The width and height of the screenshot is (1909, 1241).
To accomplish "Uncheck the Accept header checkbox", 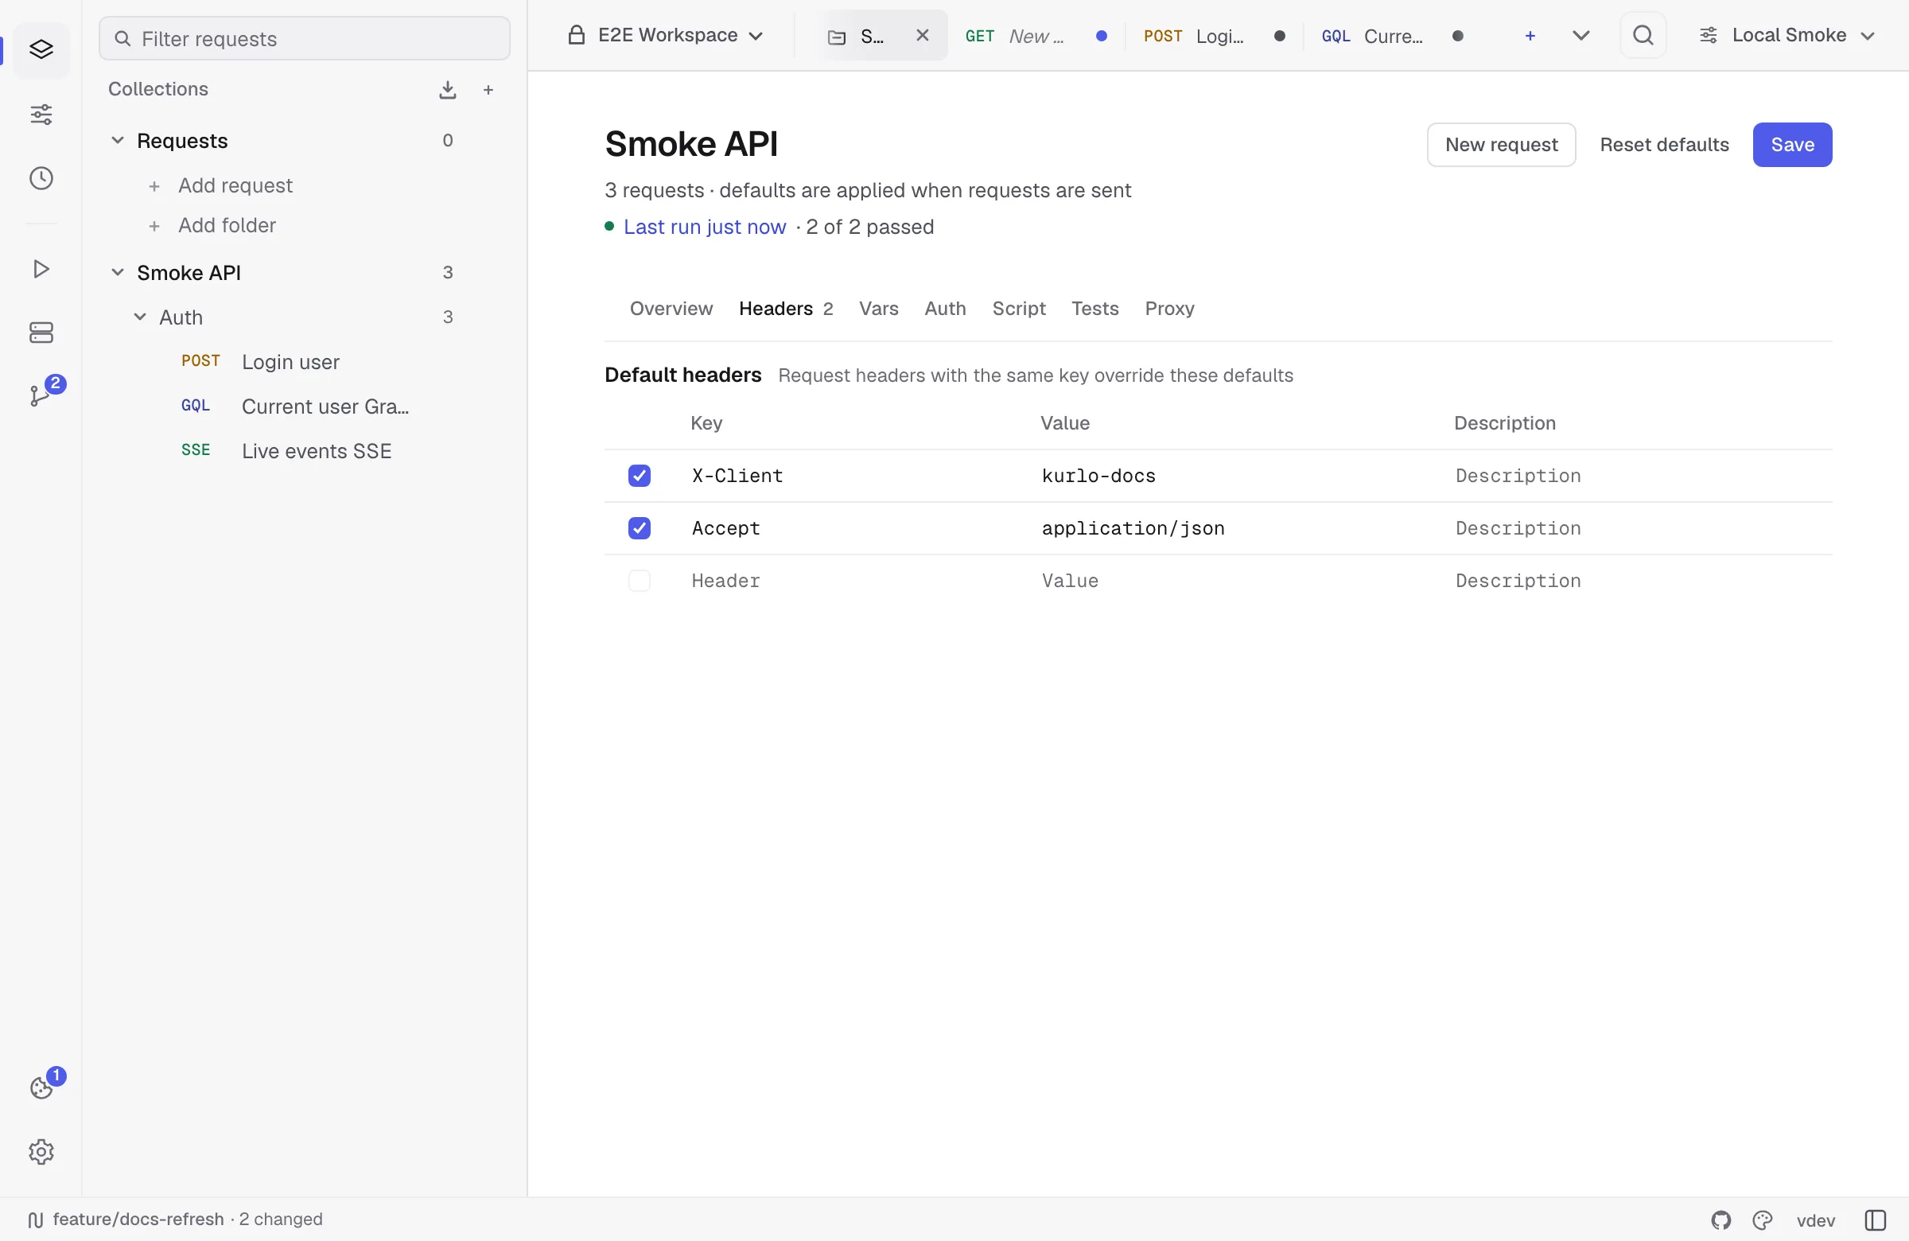I will tap(640, 528).
